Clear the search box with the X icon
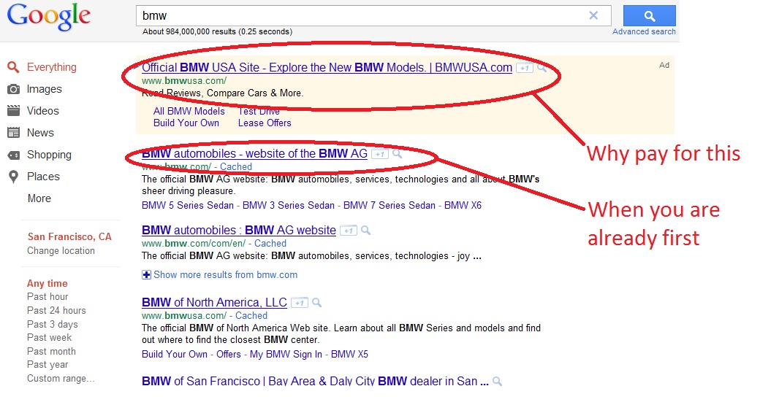 click(x=593, y=15)
